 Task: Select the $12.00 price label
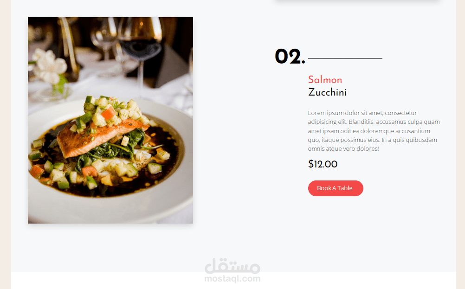[323, 164]
